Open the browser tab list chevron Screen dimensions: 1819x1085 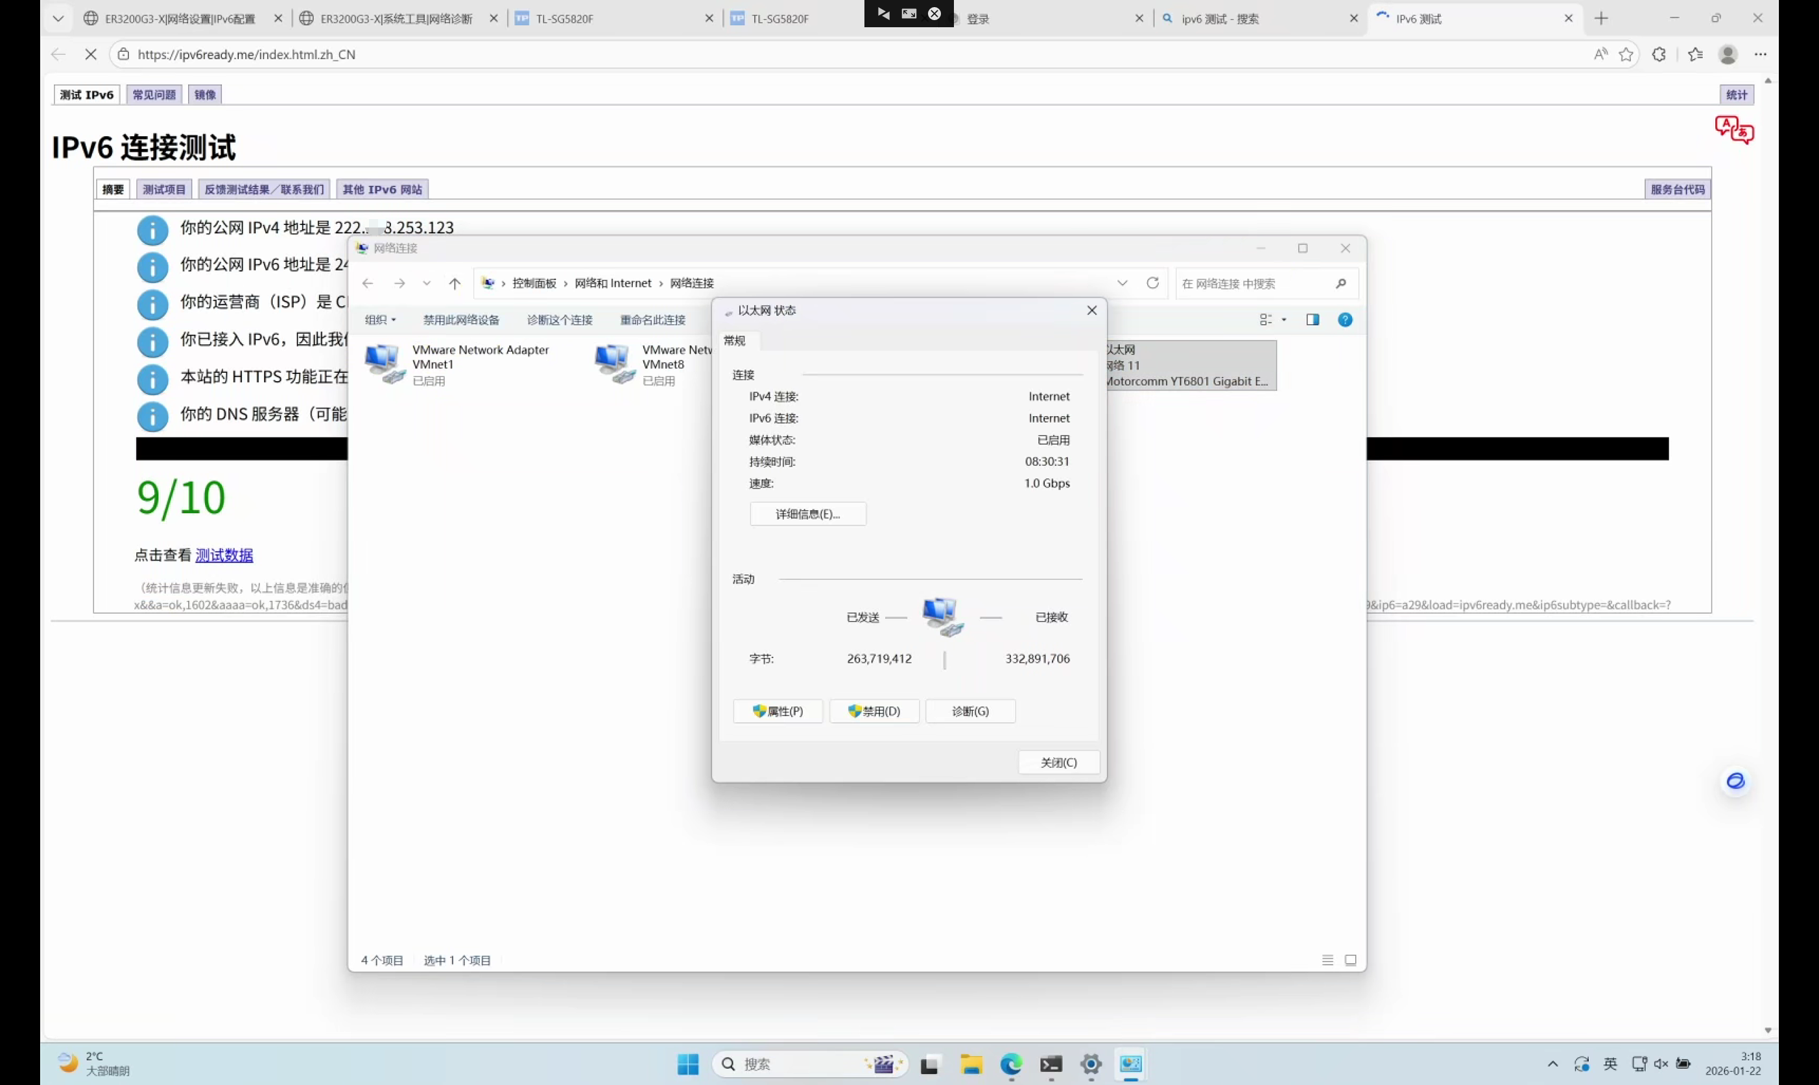[x=58, y=18]
